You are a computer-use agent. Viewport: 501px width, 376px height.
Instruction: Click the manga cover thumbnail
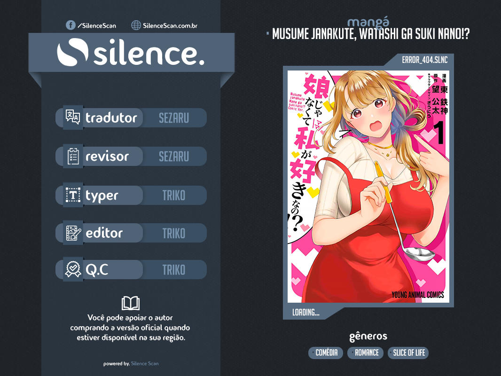pyautogui.click(x=368, y=186)
